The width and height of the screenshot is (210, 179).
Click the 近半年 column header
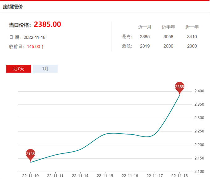pyautogui.click(x=168, y=27)
